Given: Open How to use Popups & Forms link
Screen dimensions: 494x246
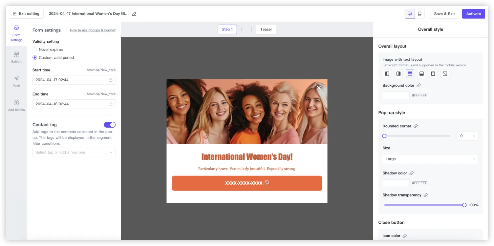Looking at the screenshot, I should [x=93, y=30].
